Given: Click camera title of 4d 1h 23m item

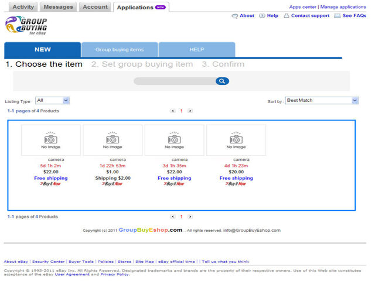Looking at the screenshot, I should (241, 160).
